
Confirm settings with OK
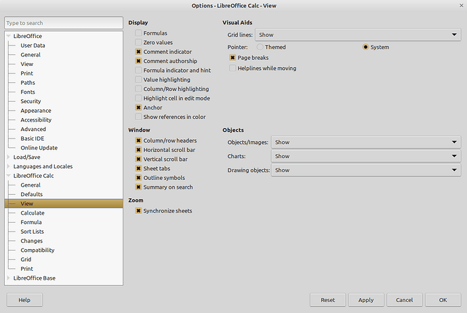tap(443, 300)
